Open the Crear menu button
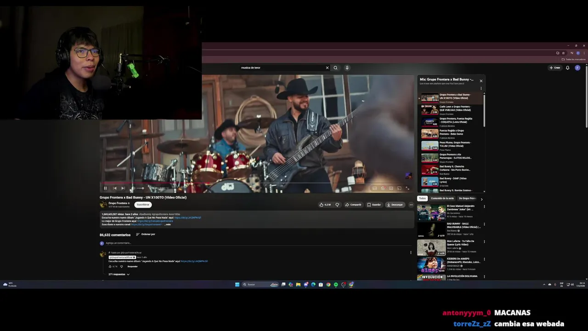Viewport: 588px width, 331px height. click(x=555, y=68)
